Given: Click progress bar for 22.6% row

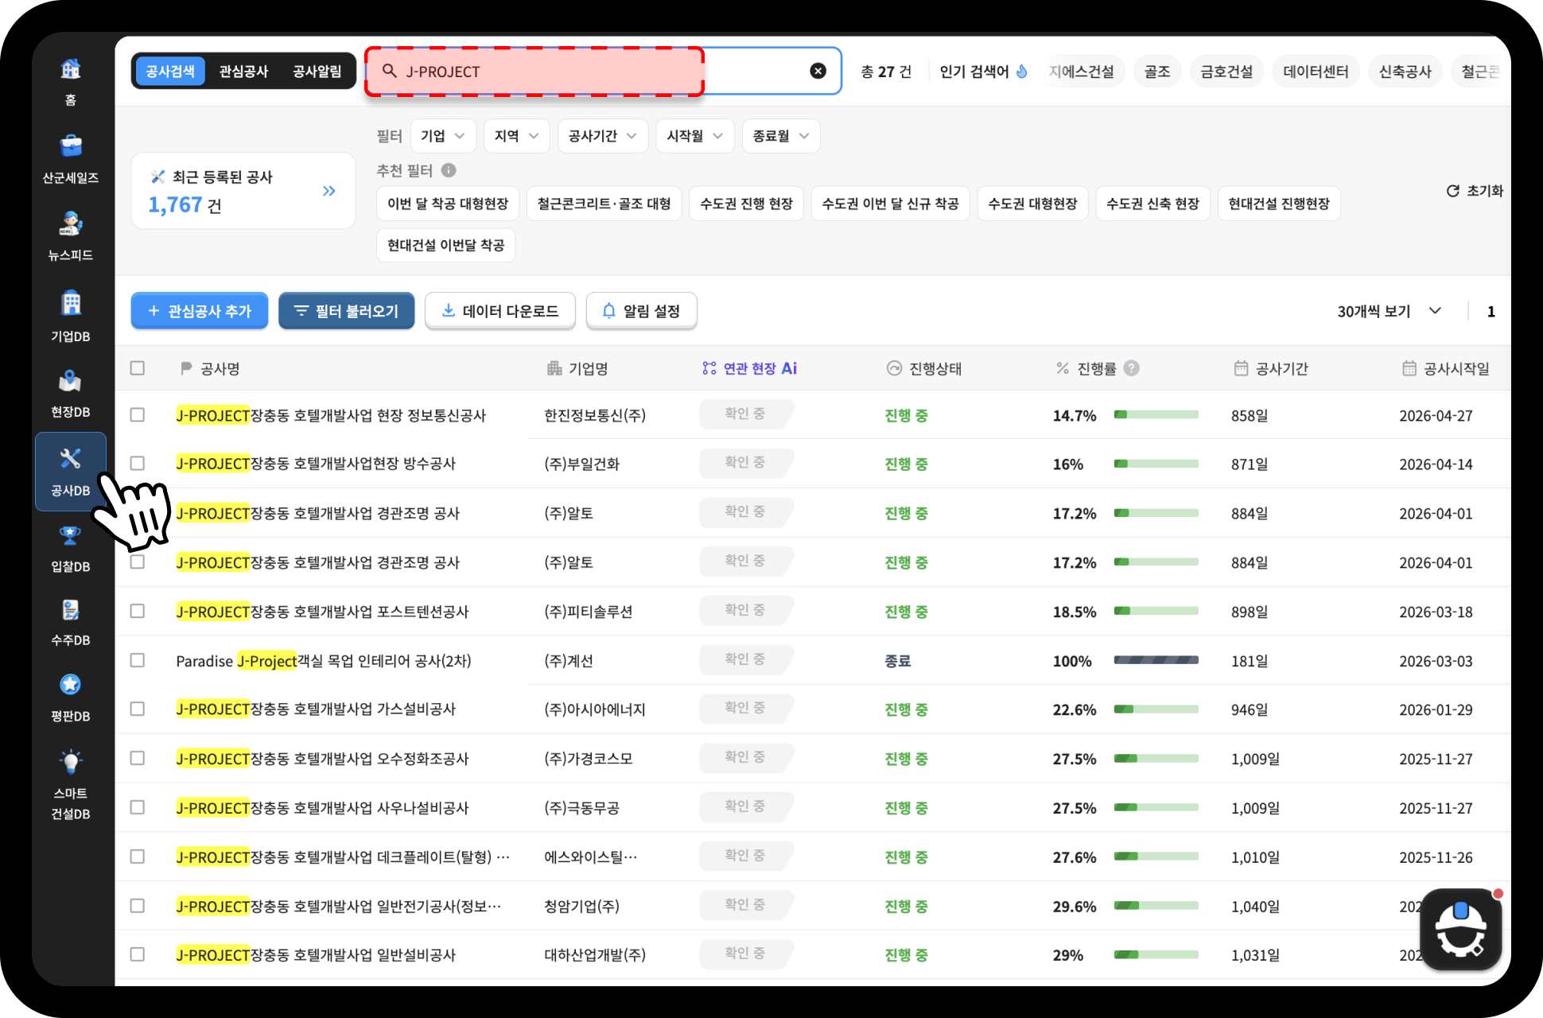Looking at the screenshot, I should (1156, 709).
